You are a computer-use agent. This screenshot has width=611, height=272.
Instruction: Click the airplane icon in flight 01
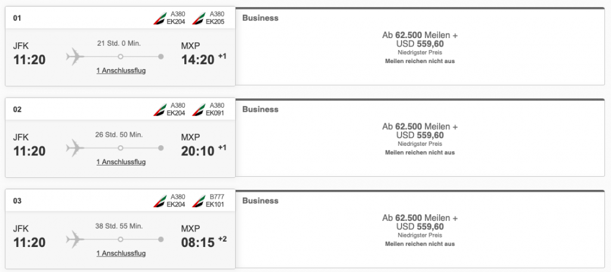(75, 57)
